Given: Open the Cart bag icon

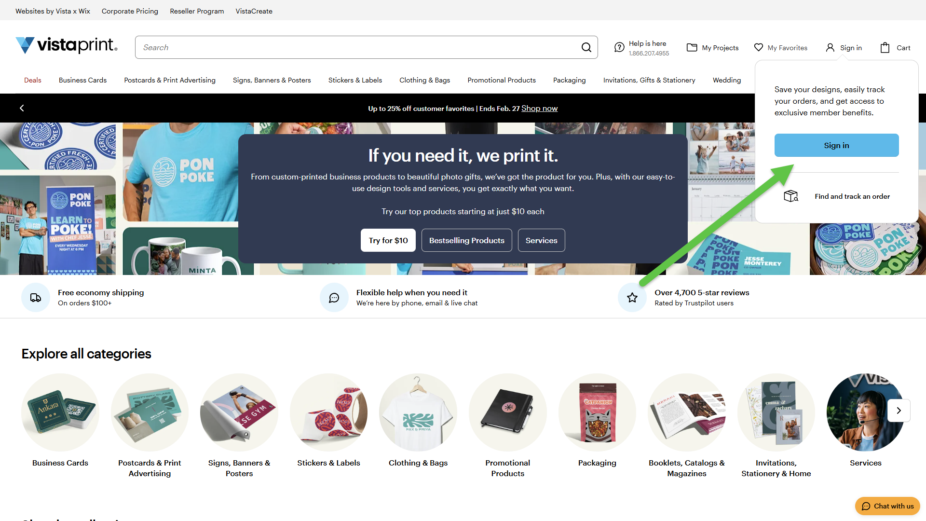Looking at the screenshot, I should pyautogui.click(x=885, y=47).
